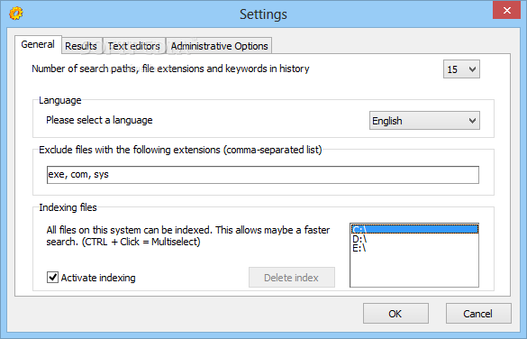Open the Text editors tab
The height and width of the screenshot is (339, 527).
click(133, 46)
